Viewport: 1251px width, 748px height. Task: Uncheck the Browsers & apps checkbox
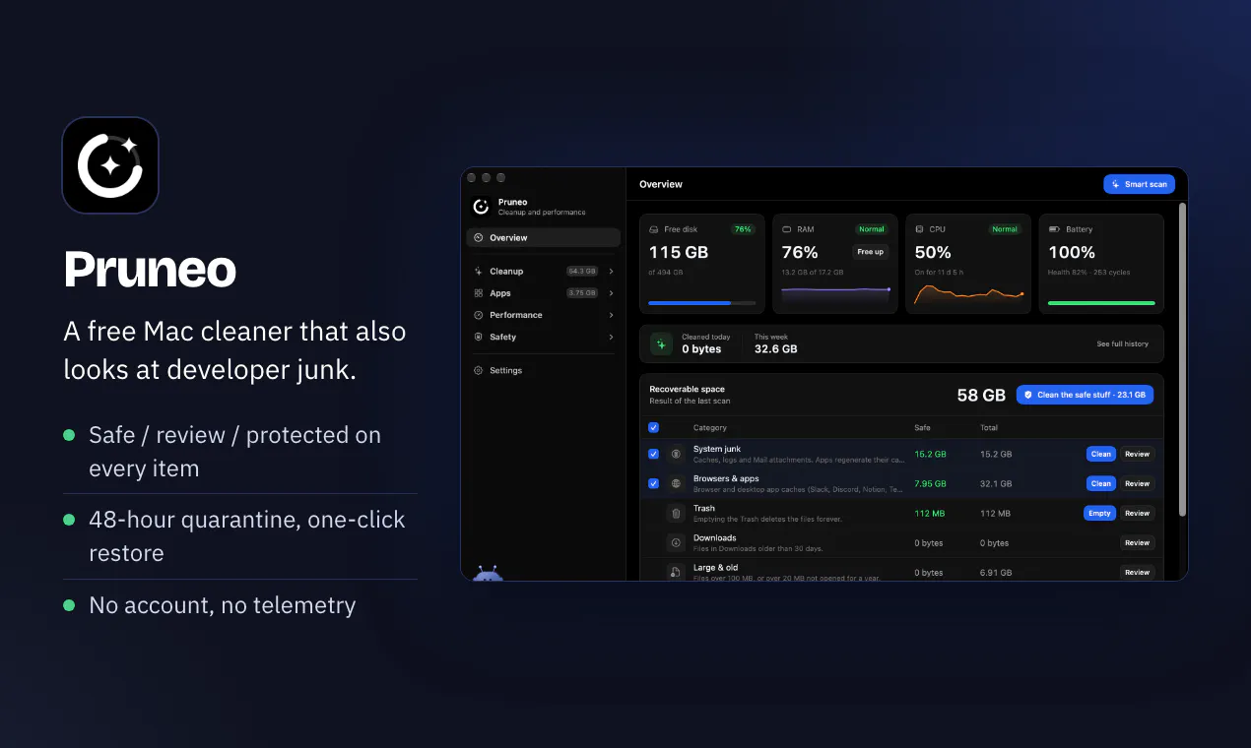pyautogui.click(x=654, y=484)
